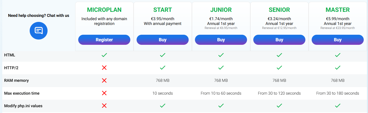Image resolution: width=368 pixels, height=113 pixels.
Task: Buy the START hosting plan
Action: [x=162, y=40]
